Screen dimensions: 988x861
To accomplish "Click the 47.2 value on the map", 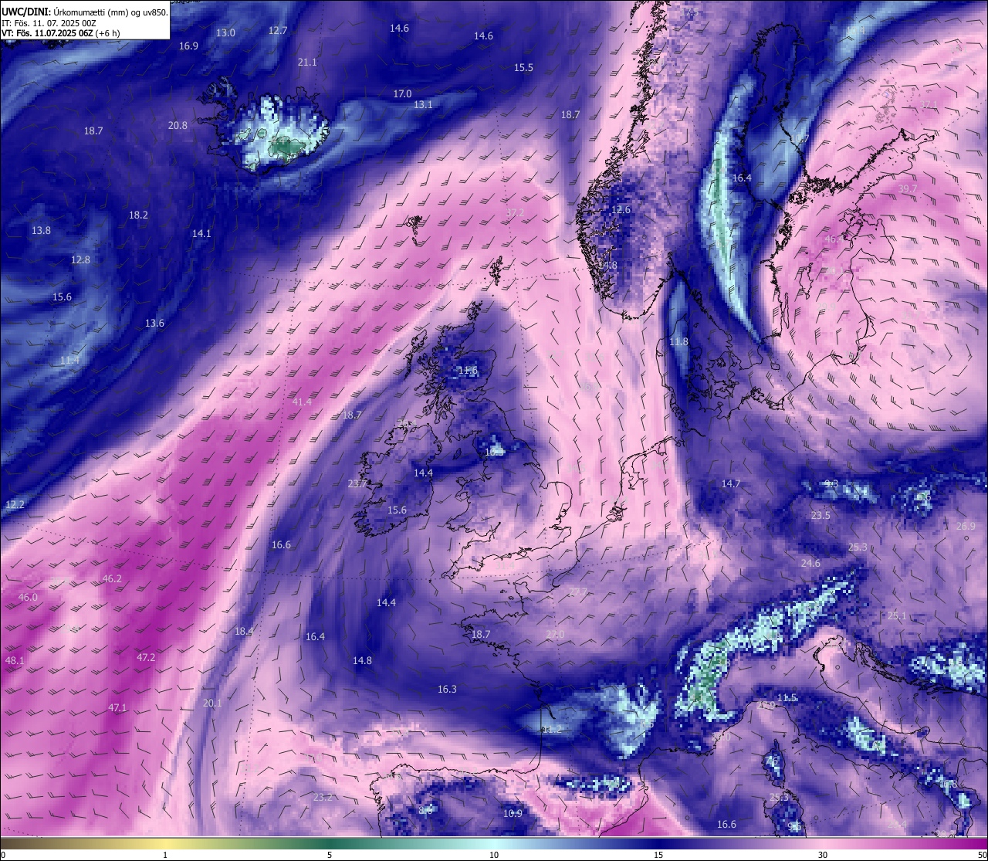I will [146, 658].
